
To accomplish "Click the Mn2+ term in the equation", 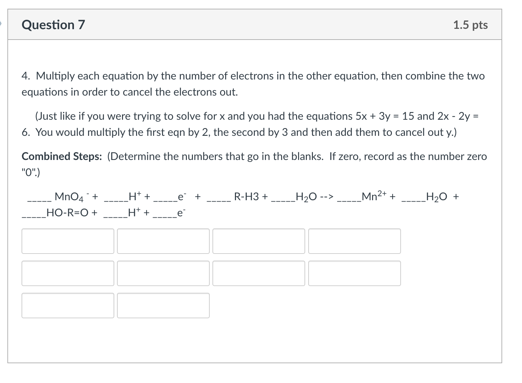I will click(372, 197).
